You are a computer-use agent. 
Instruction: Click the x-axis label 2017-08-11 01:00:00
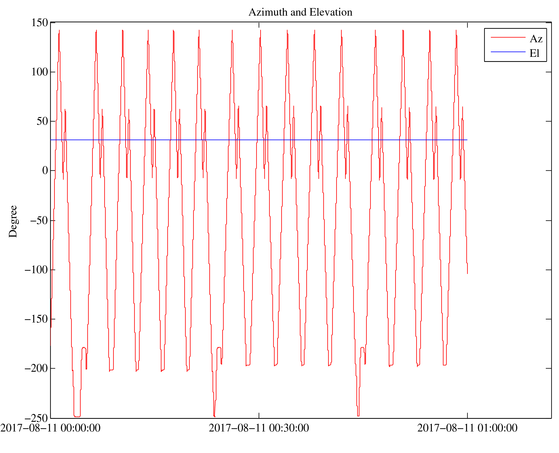pos(467,428)
